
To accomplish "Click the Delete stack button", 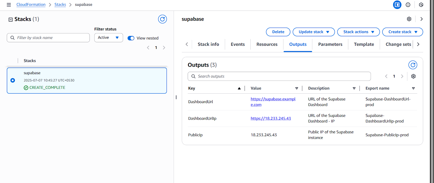I will click(x=278, y=32).
